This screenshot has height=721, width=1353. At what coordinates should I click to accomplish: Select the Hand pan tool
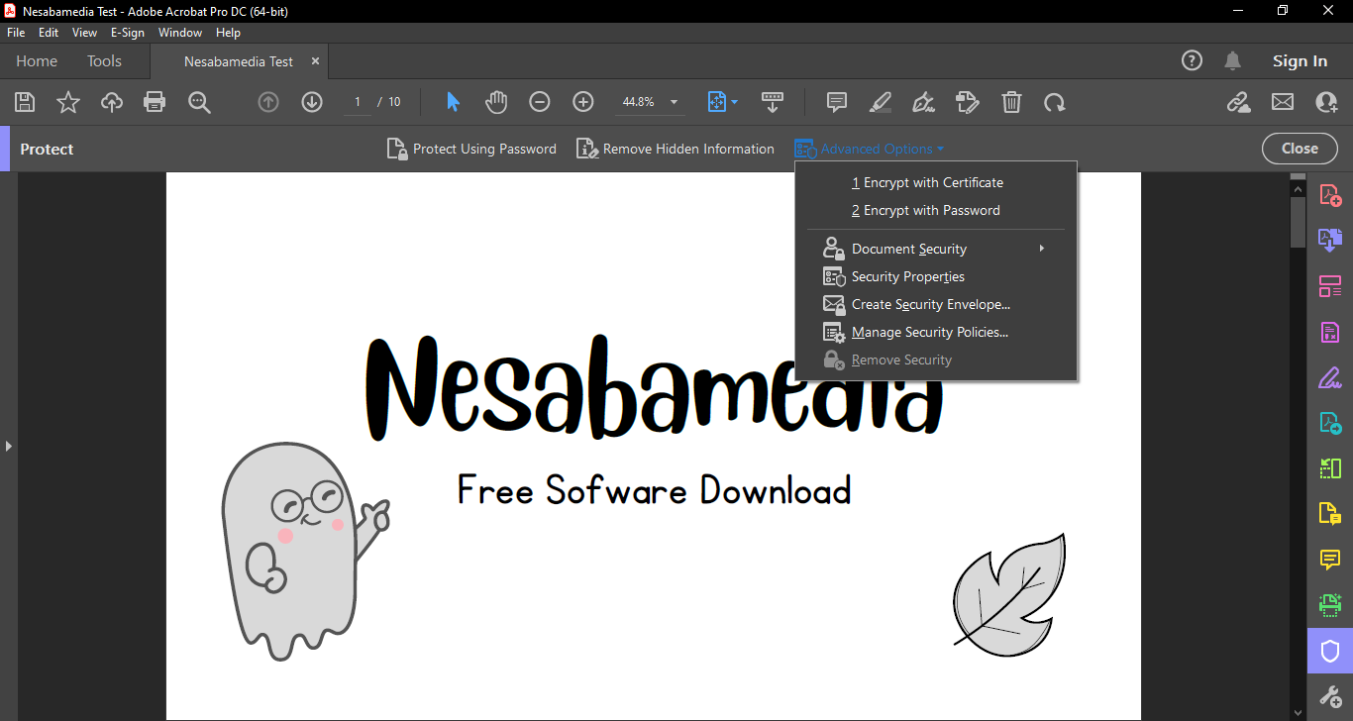coord(496,102)
